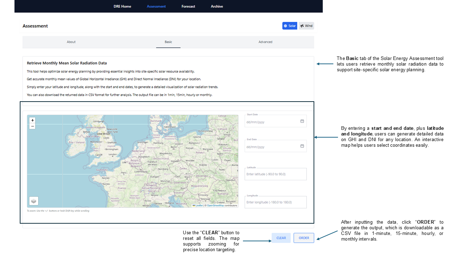Image resolution: width=452 pixels, height=254 pixels.
Task: Select the Basic tab
Action: point(168,42)
